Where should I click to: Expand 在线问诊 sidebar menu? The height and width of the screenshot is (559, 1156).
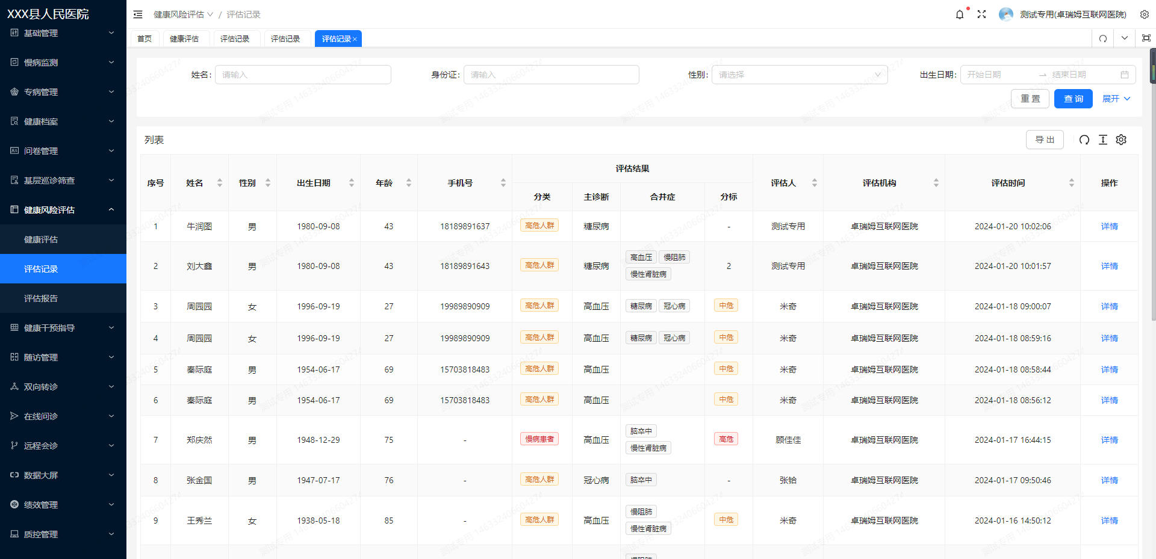click(63, 416)
